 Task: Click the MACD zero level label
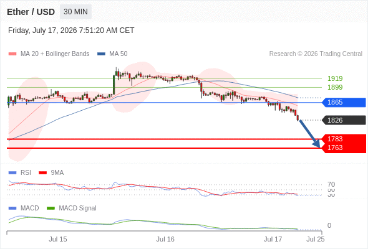click(329, 225)
